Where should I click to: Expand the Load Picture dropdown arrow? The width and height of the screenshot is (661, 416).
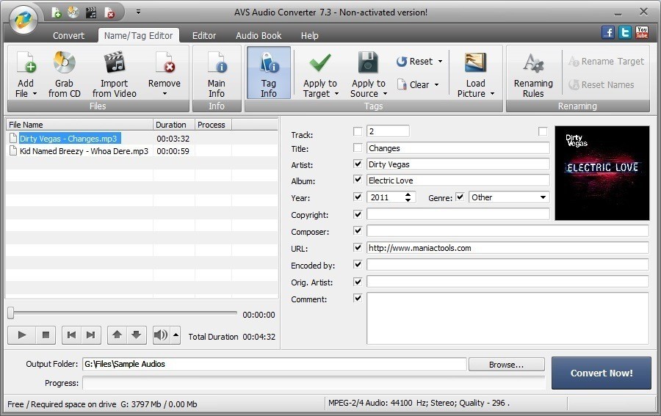tap(492, 93)
